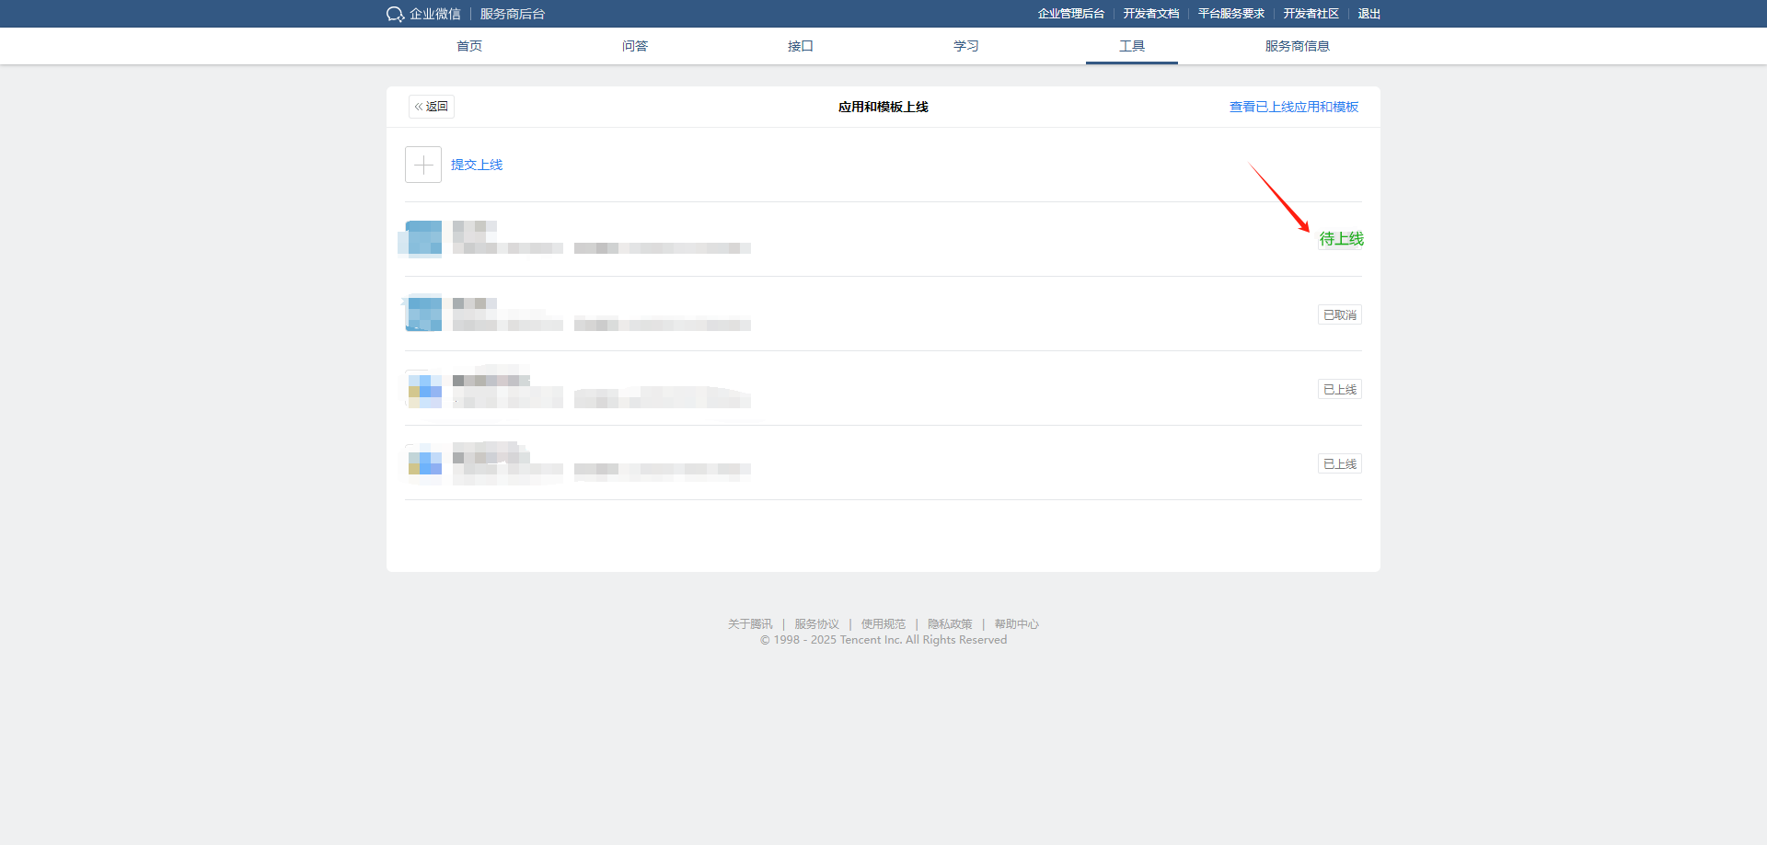The width and height of the screenshot is (1767, 845).
Task: Select the 学习 navigation tab
Action: 966,46
